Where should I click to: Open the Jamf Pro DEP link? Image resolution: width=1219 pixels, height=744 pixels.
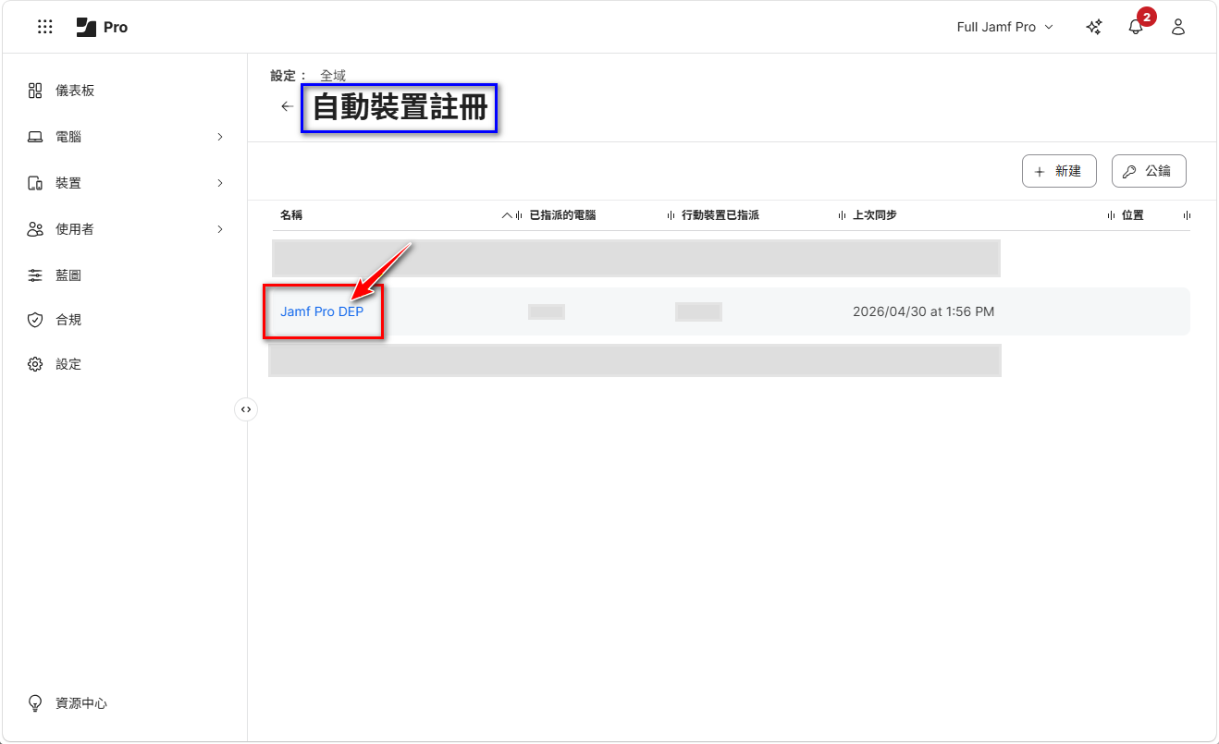click(322, 311)
